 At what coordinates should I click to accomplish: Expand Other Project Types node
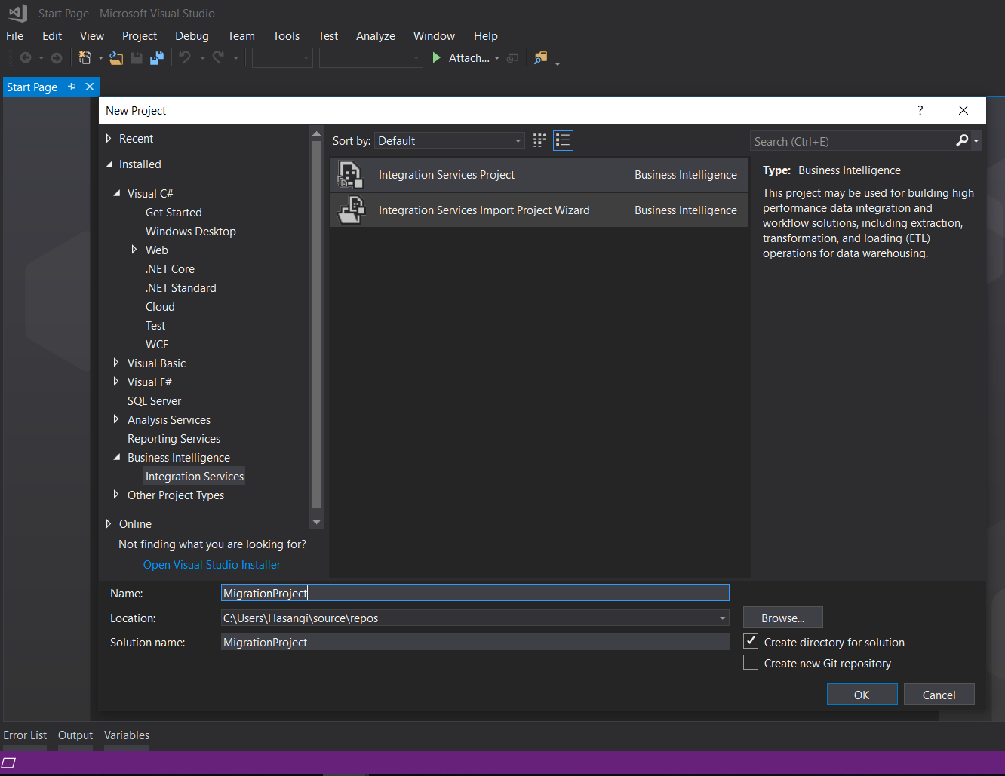116,495
